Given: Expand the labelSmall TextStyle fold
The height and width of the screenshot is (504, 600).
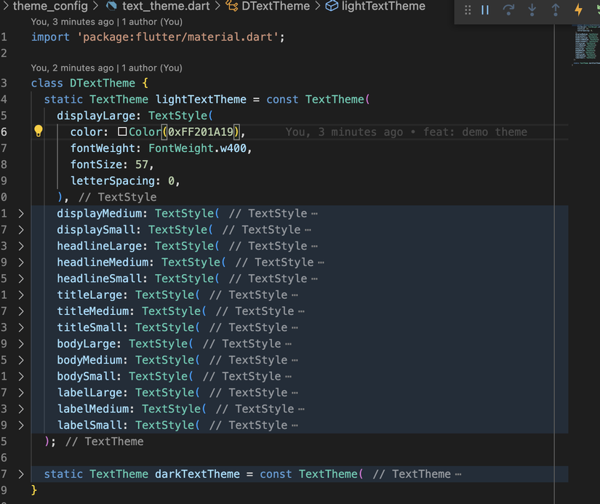Looking at the screenshot, I should click(21, 425).
